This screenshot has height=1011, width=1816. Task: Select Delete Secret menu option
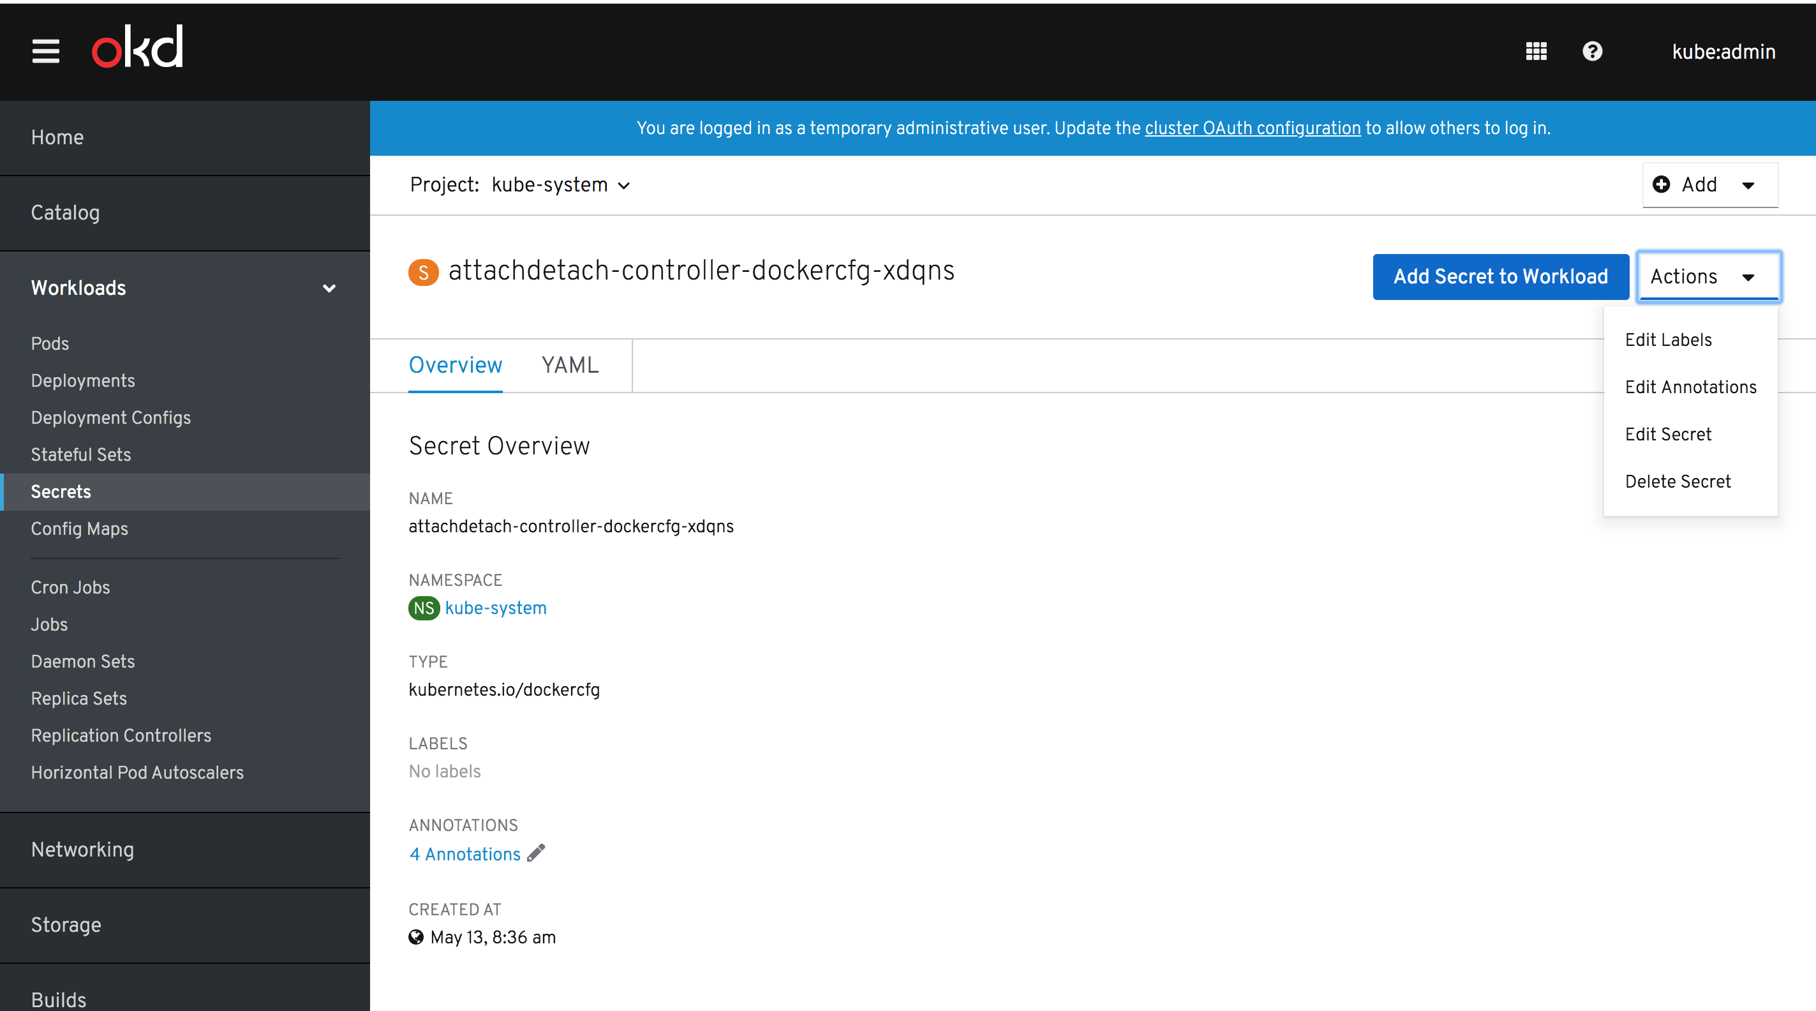pos(1677,481)
